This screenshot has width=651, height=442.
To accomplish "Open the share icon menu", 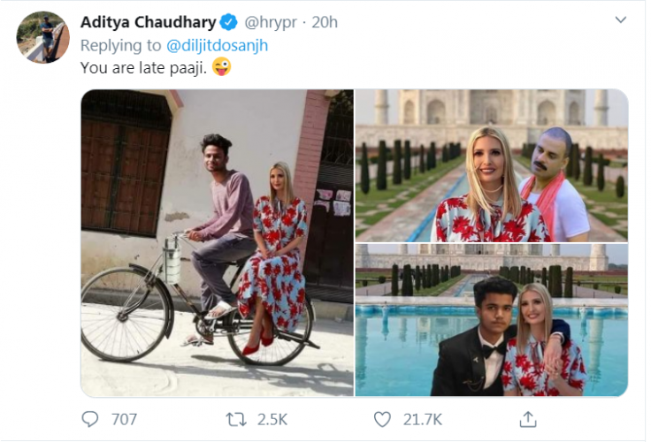I will [528, 419].
